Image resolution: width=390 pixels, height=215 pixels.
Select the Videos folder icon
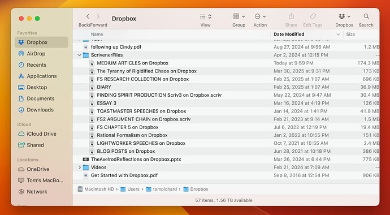click(86, 167)
